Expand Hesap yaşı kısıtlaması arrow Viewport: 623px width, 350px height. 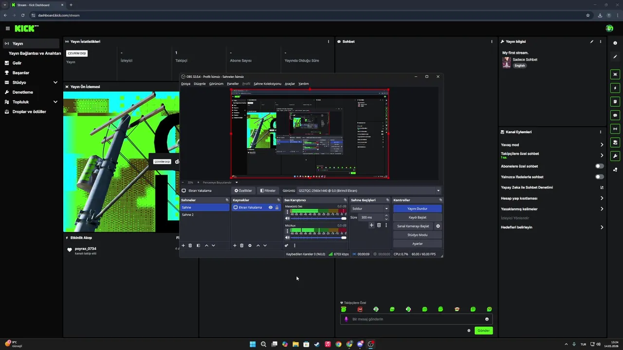(602, 198)
